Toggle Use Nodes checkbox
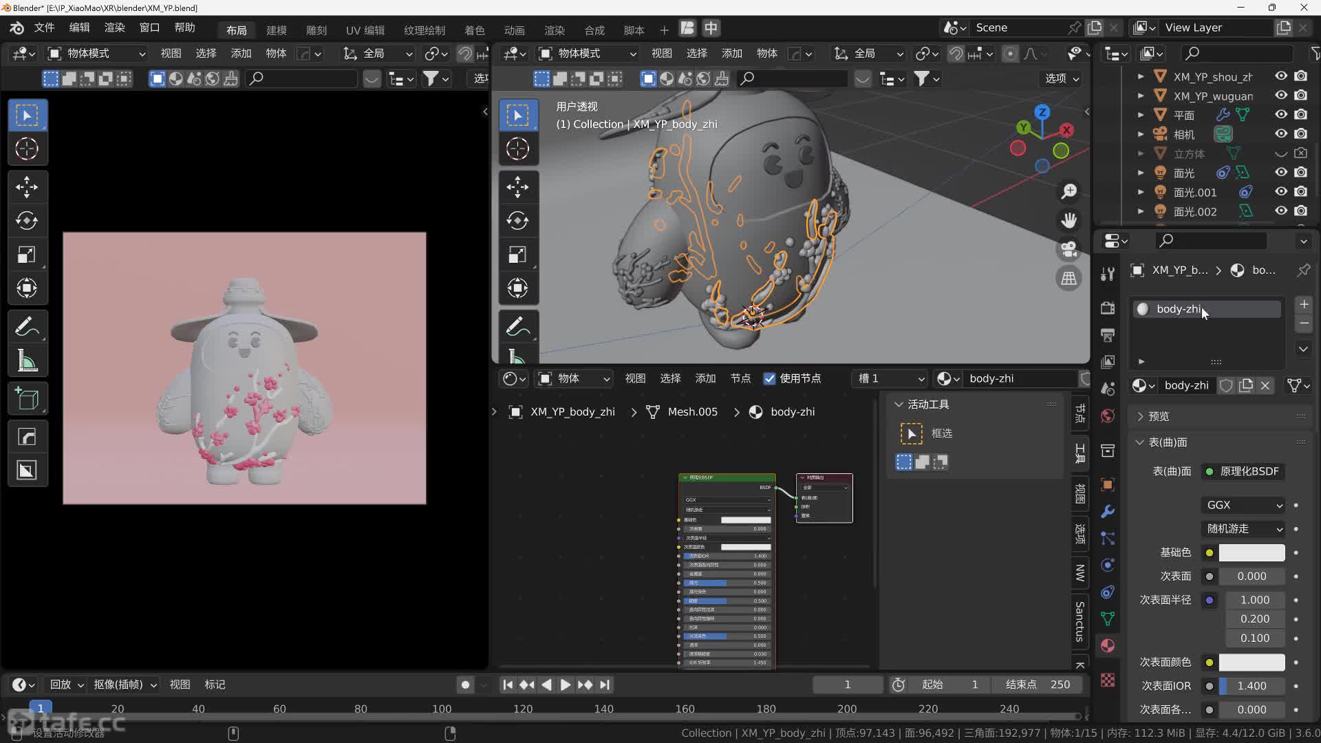Screen dimensions: 1321x743 [x=769, y=378]
